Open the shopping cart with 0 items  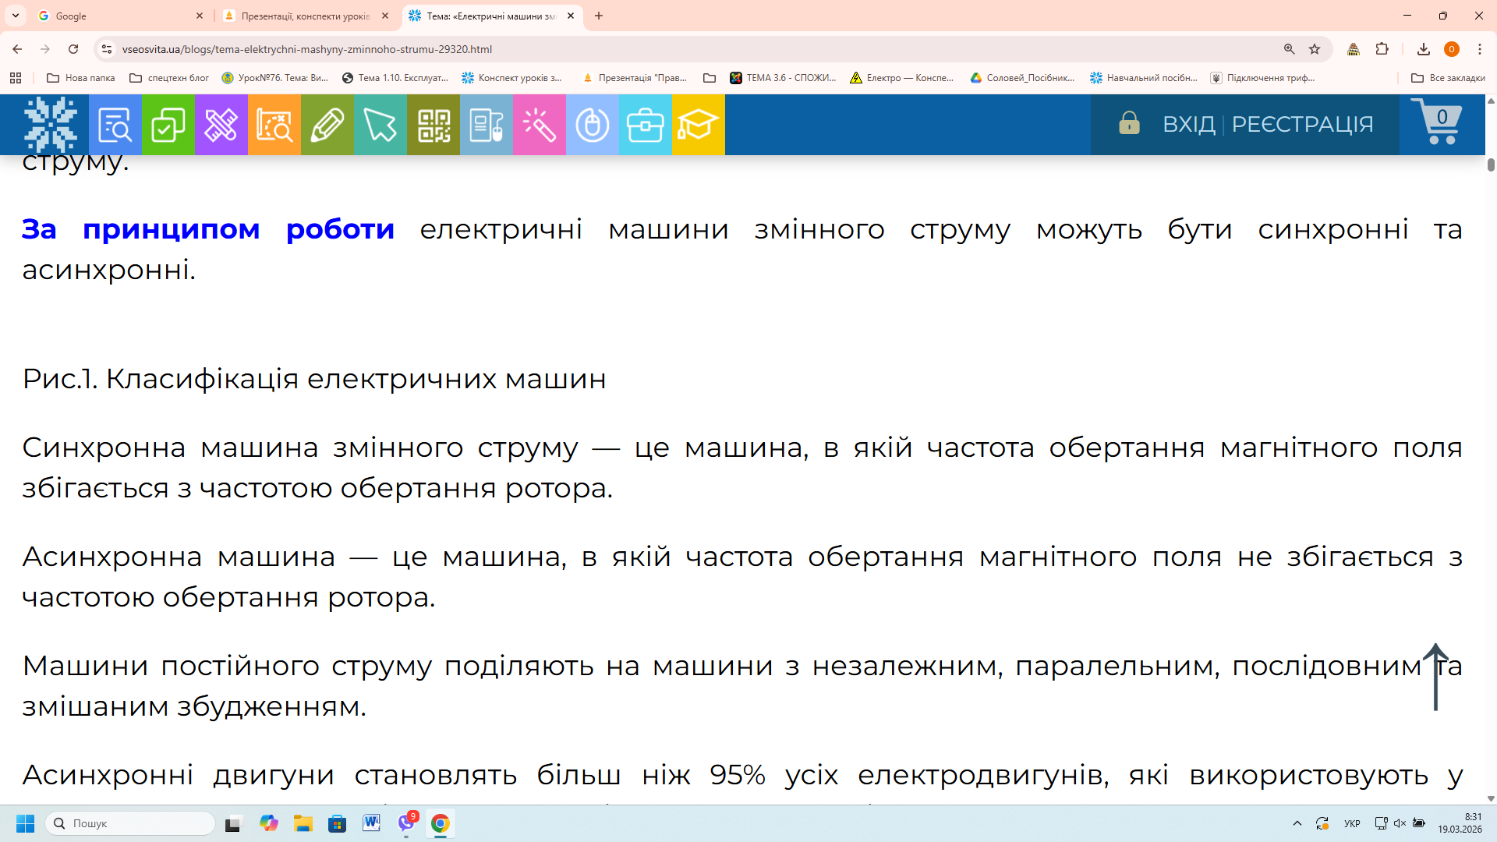[1438, 122]
